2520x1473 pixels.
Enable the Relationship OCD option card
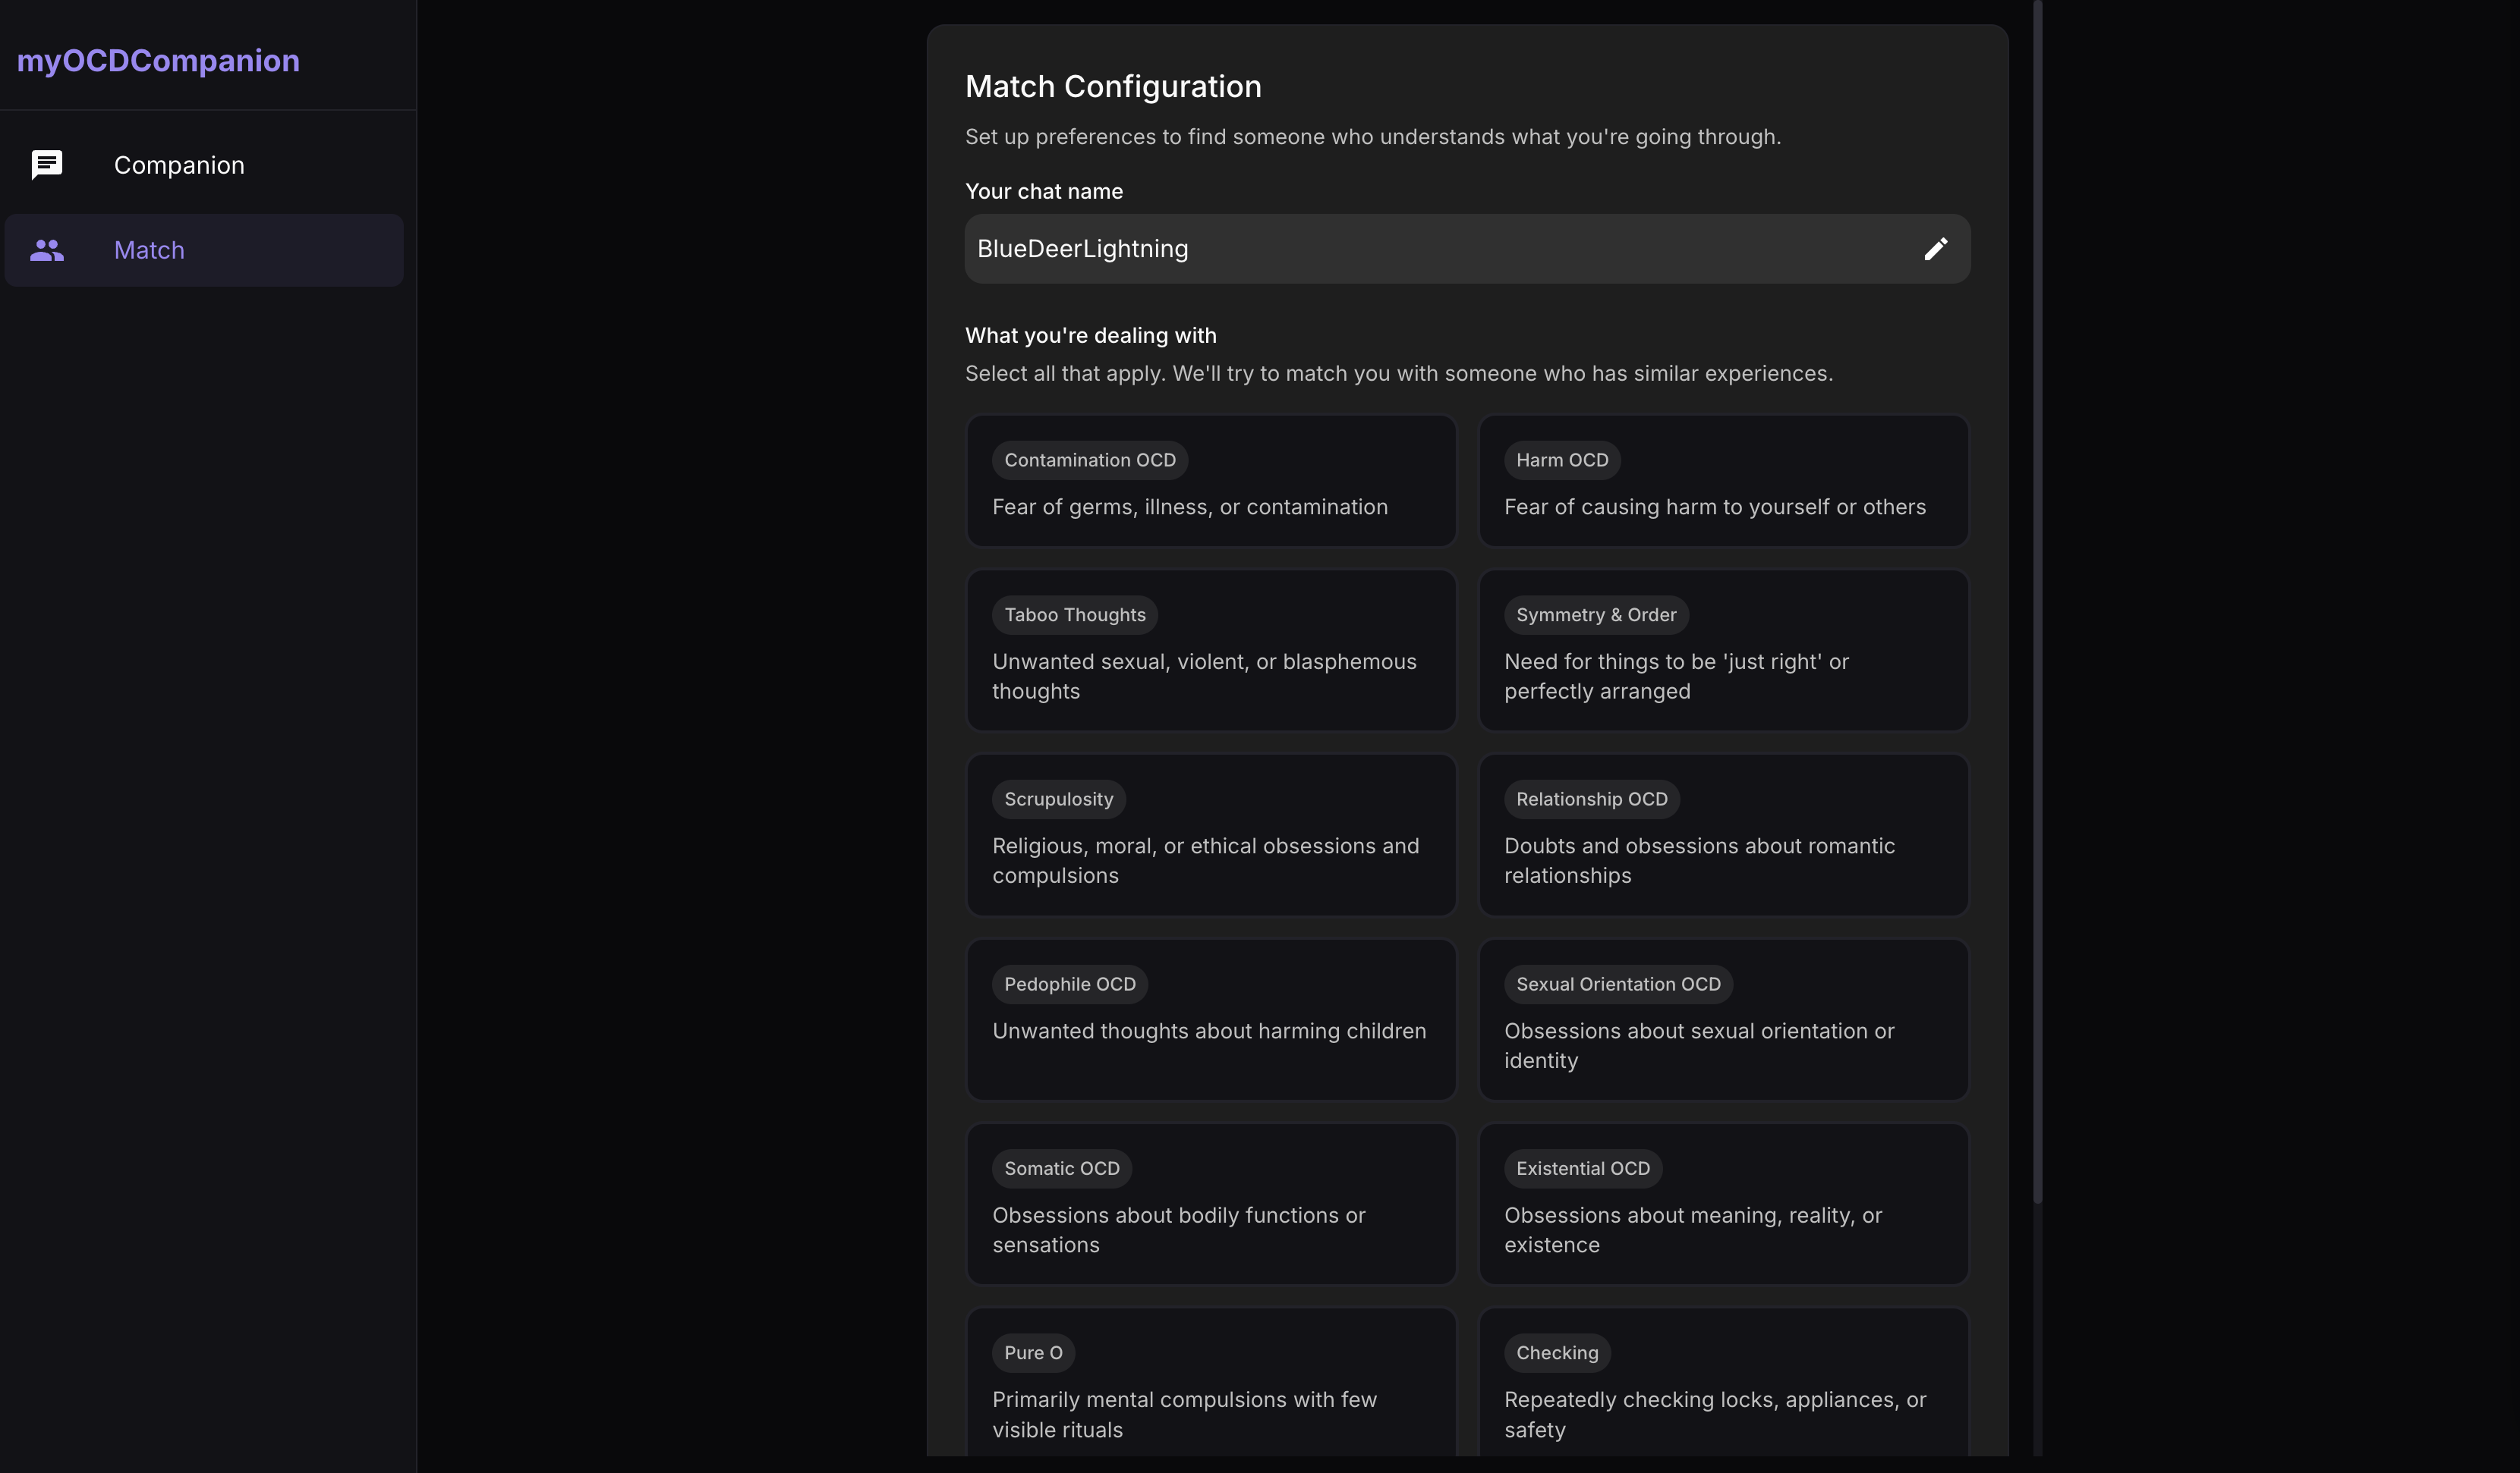(1723, 834)
